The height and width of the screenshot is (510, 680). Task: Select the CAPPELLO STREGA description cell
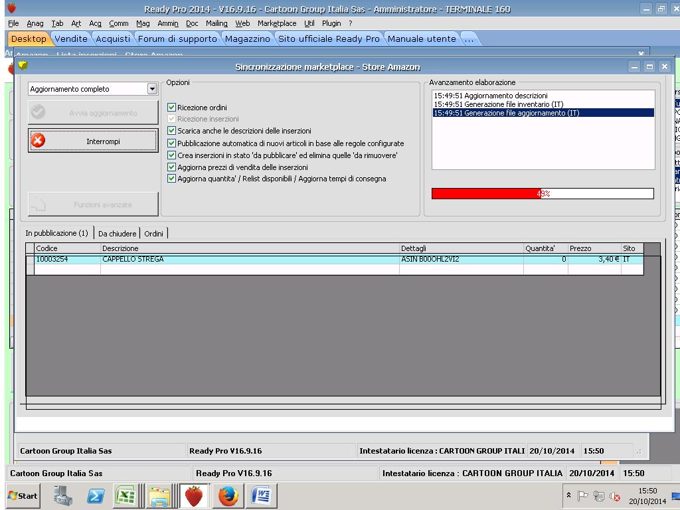click(x=250, y=260)
